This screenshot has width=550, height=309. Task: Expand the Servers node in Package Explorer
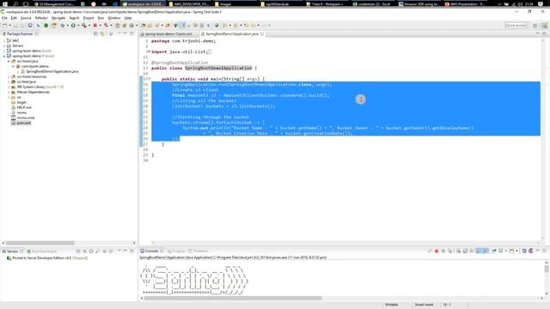[x=4, y=45]
